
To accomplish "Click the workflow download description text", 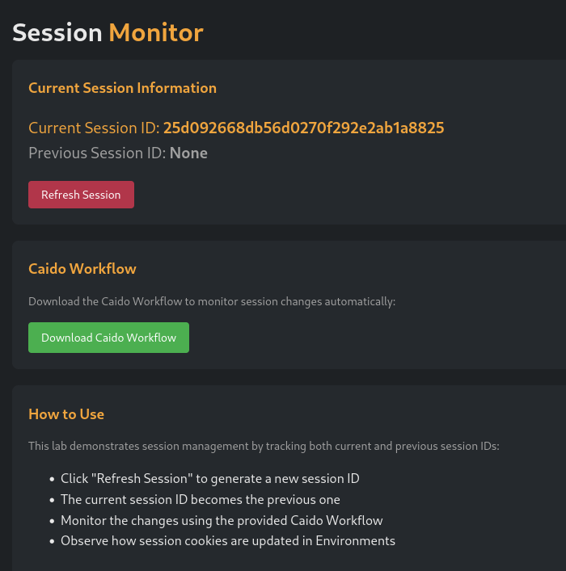I will coord(212,301).
